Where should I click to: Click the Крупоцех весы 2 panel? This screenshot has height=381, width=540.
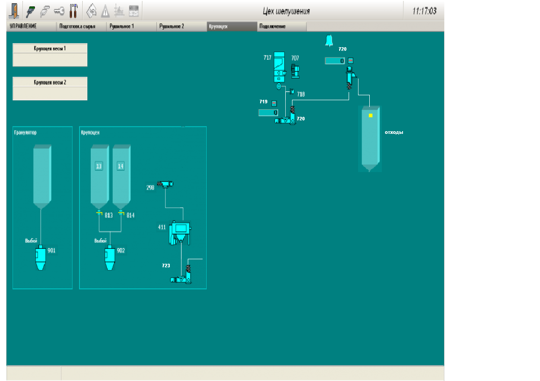pos(50,89)
